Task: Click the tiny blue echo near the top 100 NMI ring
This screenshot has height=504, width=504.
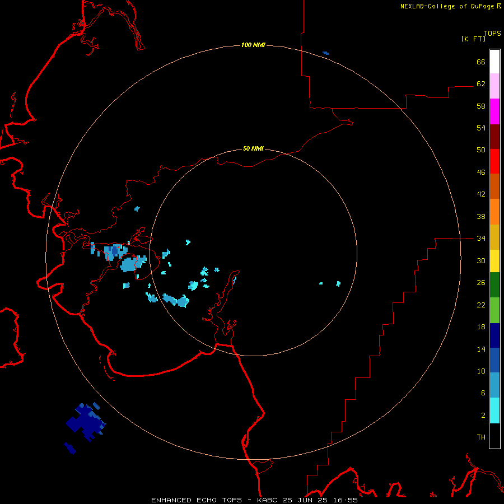Action: pyautogui.click(x=326, y=53)
